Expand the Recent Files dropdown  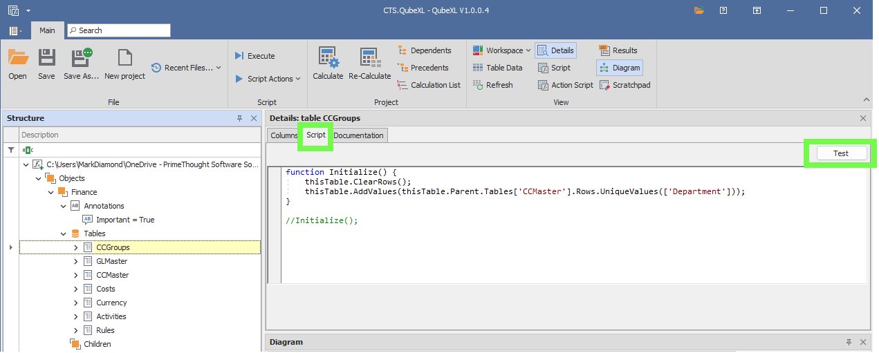coord(186,68)
